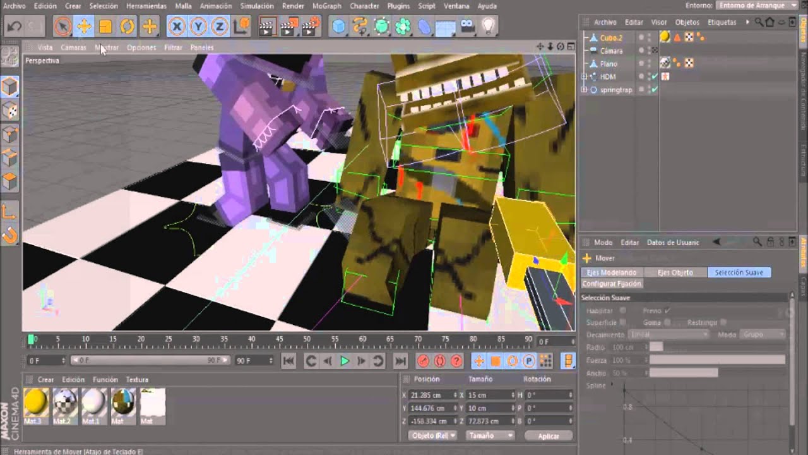Click the record active objects keyframe button
The width and height of the screenshot is (808, 455).
click(423, 361)
